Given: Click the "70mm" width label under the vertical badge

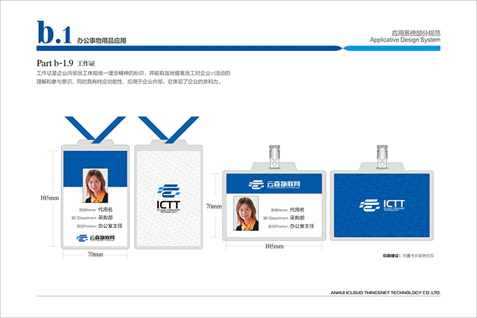Looking at the screenshot, I should click(95, 255).
